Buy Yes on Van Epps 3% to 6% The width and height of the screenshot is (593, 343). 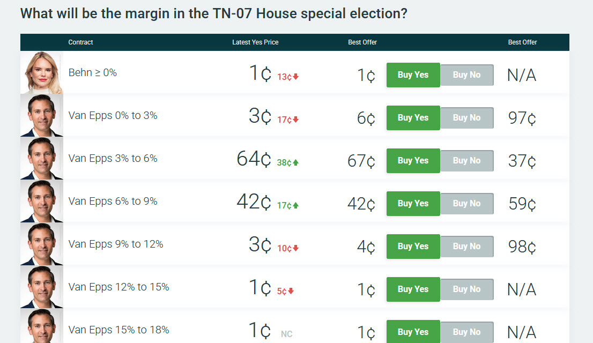coord(413,160)
